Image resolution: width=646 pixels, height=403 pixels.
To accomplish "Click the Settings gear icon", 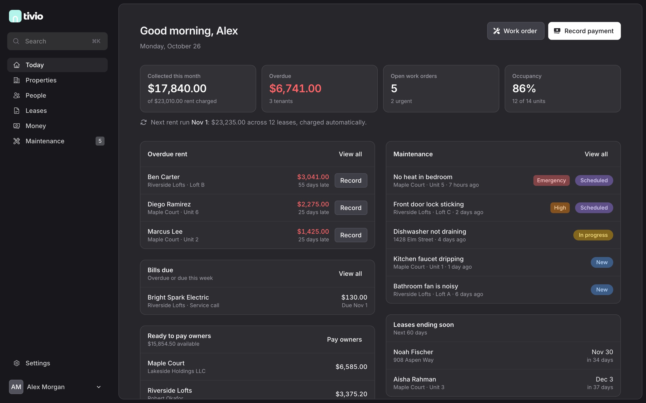I will pos(17,363).
